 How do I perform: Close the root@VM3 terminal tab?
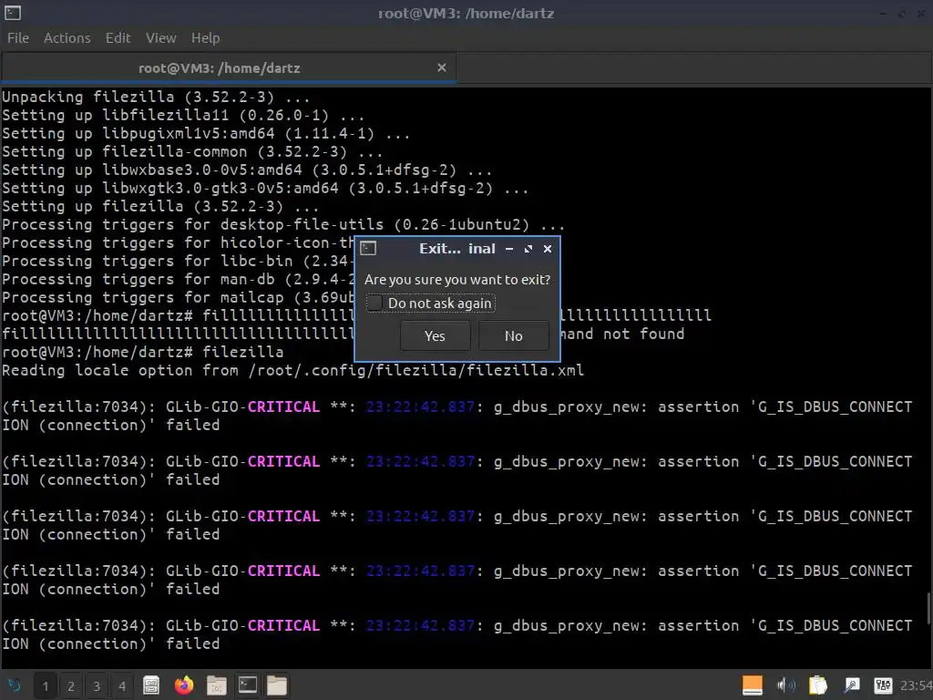click(442, 67)
